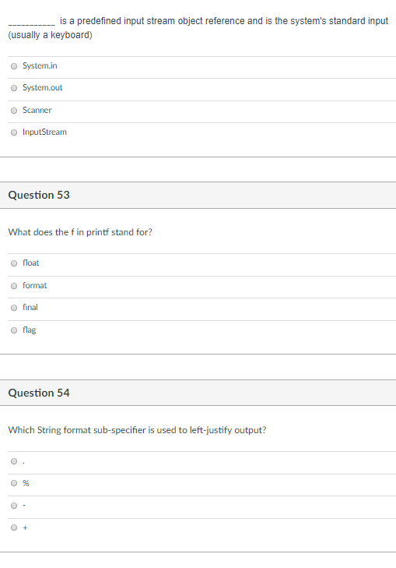Select the float radio button
396x568 pixels.
click(x=14, y=263)
